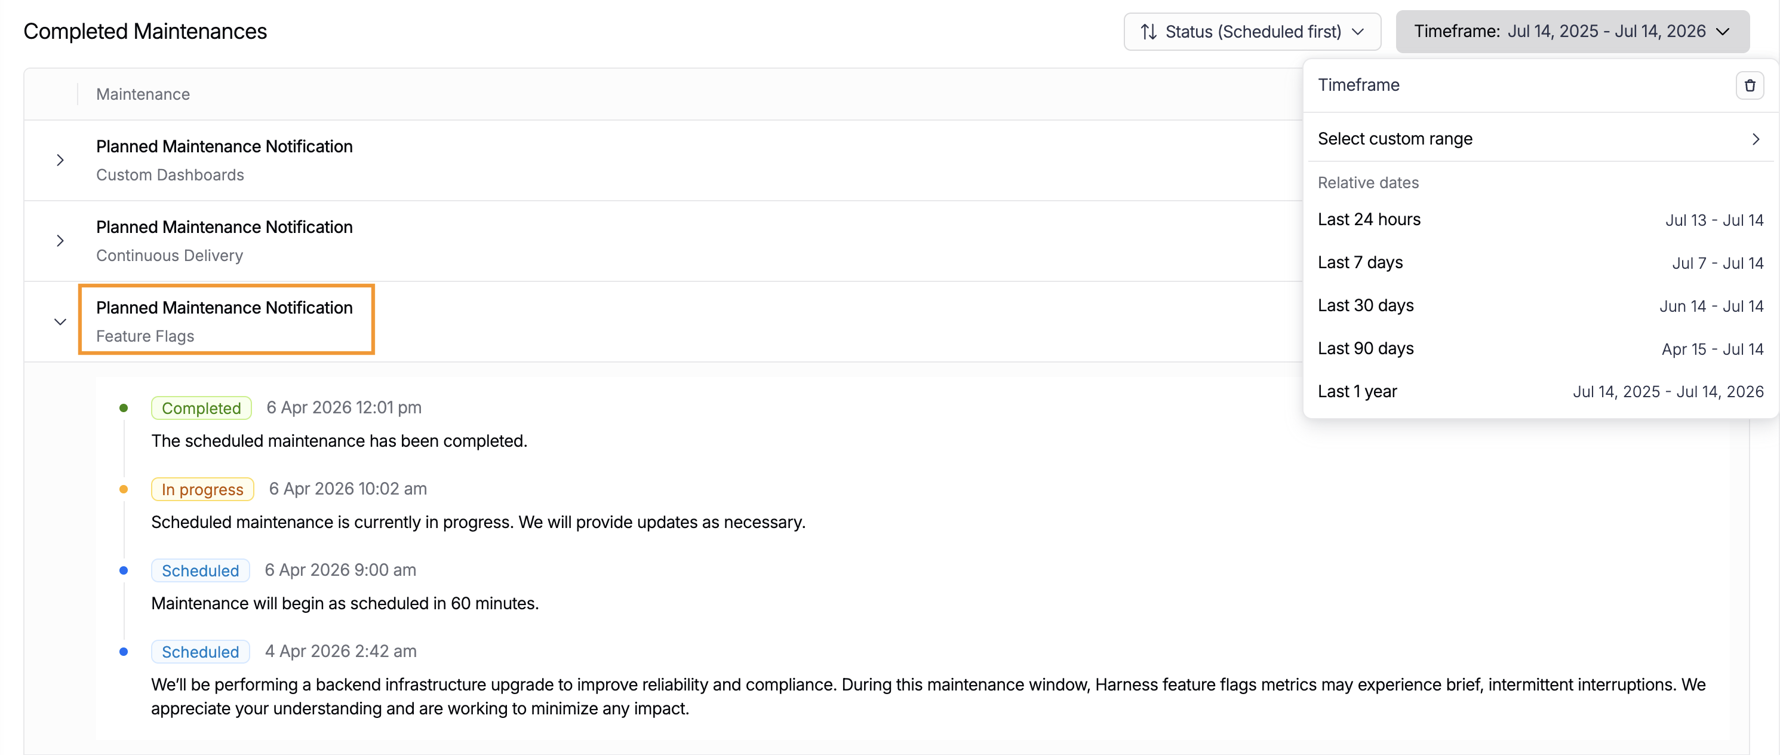
Task: Click the green Completed timeline dot
Action: 124,408
